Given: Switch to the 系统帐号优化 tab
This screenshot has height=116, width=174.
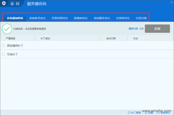Looking at the screenshot, I should [38, 18].
